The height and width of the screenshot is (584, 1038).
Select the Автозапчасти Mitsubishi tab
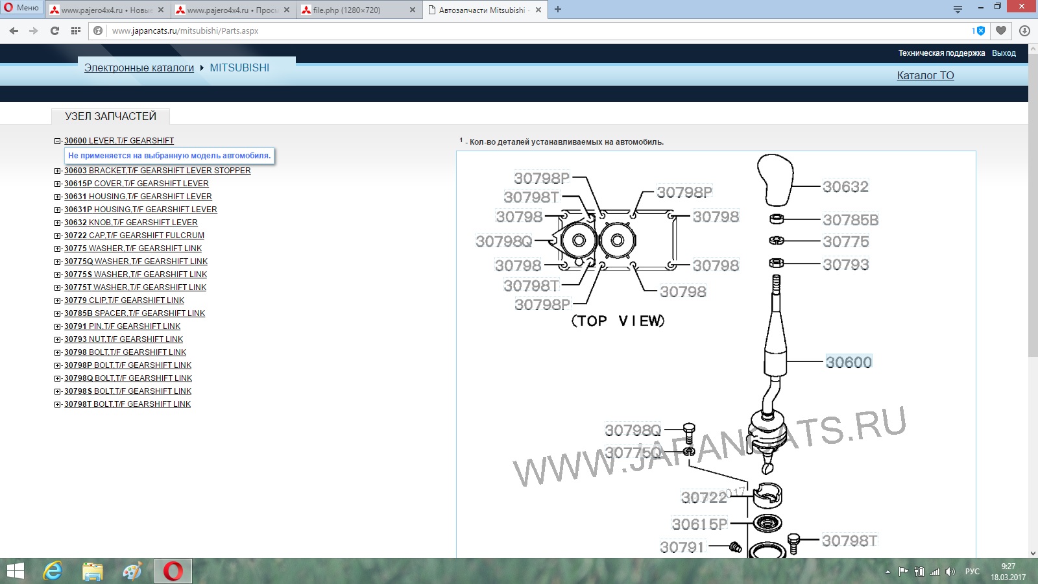pos(485,10)
